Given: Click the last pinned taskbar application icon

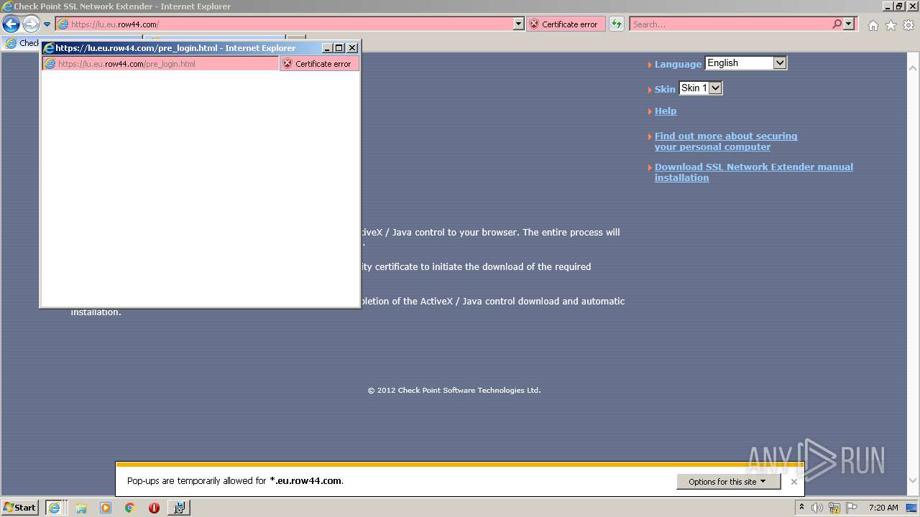Looking at the screenshot, I should tap(179, 508).
